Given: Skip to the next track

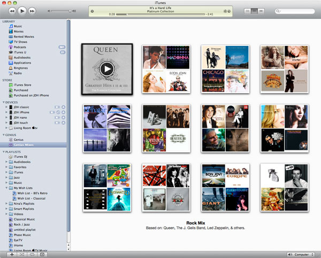Looking at the screenshot, I should [32, 11].
